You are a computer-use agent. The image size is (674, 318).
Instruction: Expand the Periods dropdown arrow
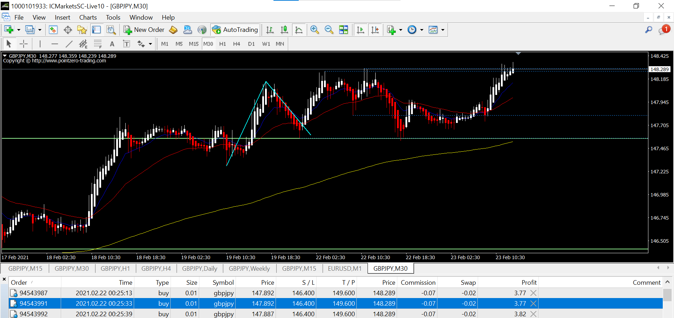point(422,30)
